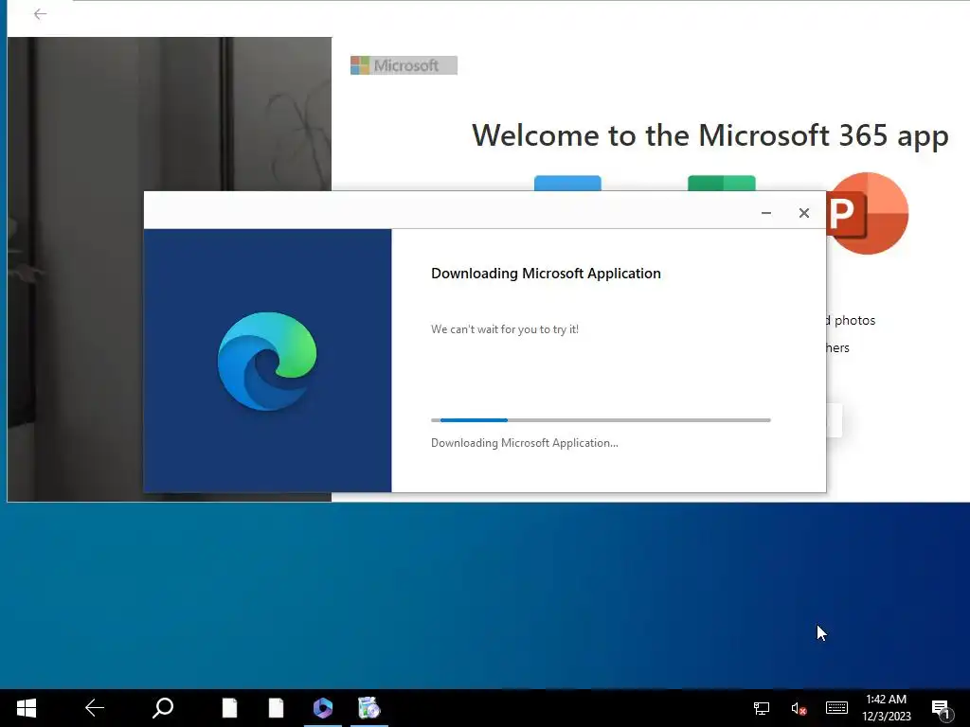Image resolution: width=970 pixels, height=727 pixels.
Task: Click 'Welcome to the Microsoft 365 app' heading
Action: [x=710, y=135]
